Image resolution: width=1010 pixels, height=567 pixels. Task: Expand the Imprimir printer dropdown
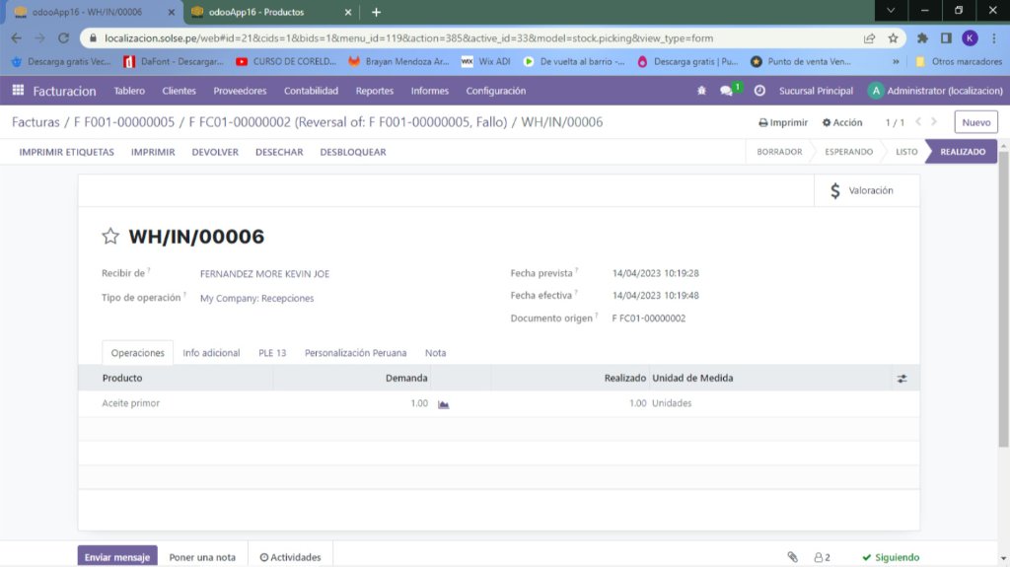tap(783, 123)
